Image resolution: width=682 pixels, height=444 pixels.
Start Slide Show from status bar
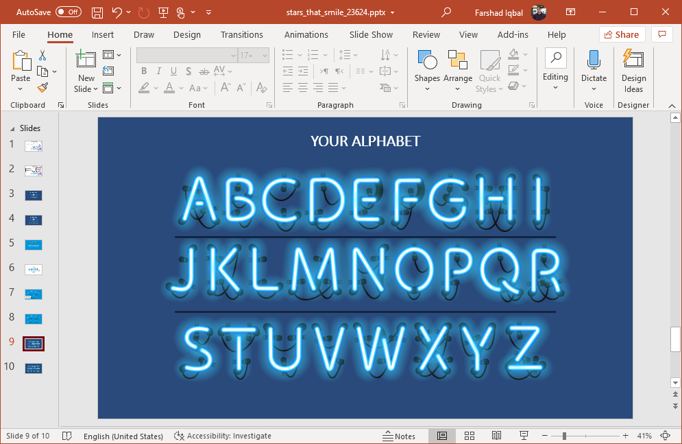pyautogui.click(x=524, y=436)
